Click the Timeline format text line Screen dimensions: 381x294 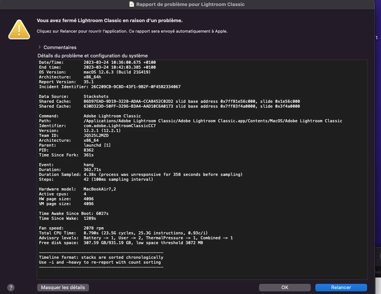(x=101, y=257)
